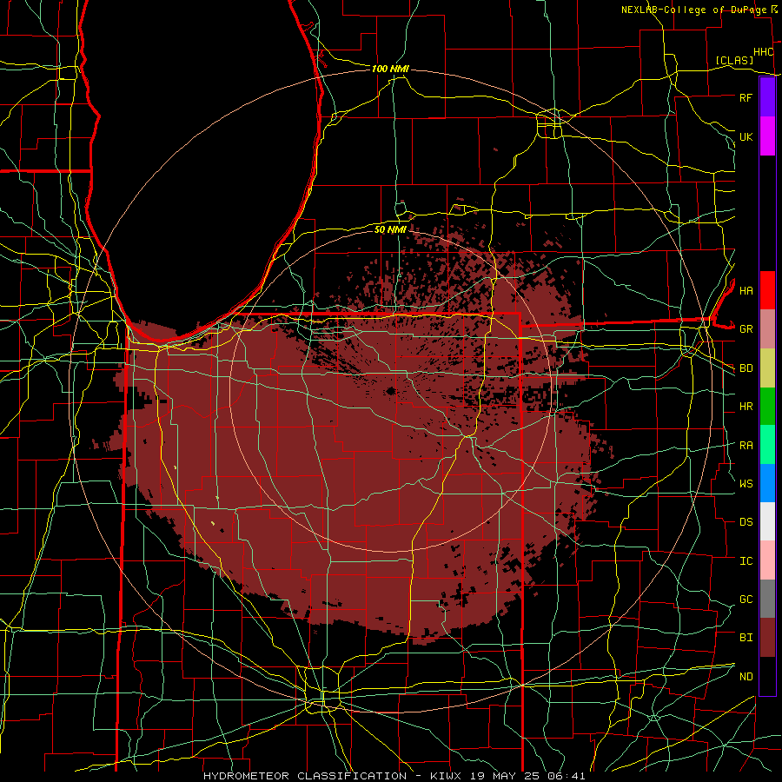Viewport: 782px width, 782px height.
Task: Click the GR pink legend swatch
Action: tap(767, 329)
